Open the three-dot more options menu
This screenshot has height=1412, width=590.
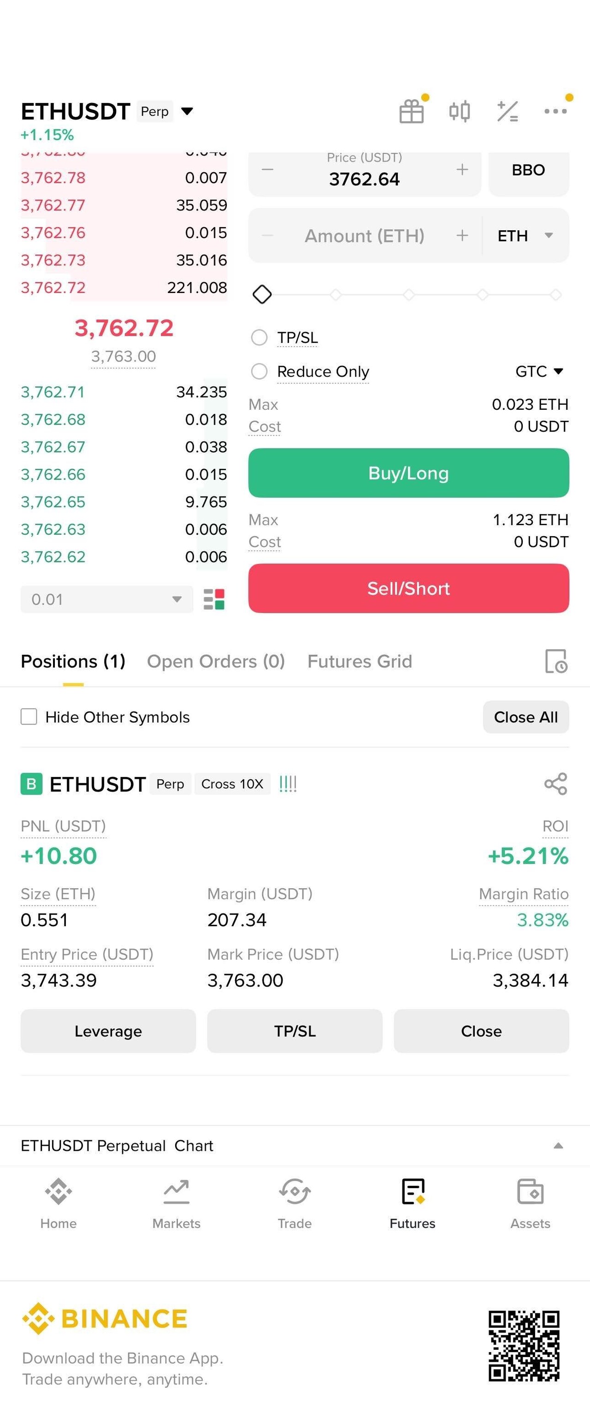555,111
